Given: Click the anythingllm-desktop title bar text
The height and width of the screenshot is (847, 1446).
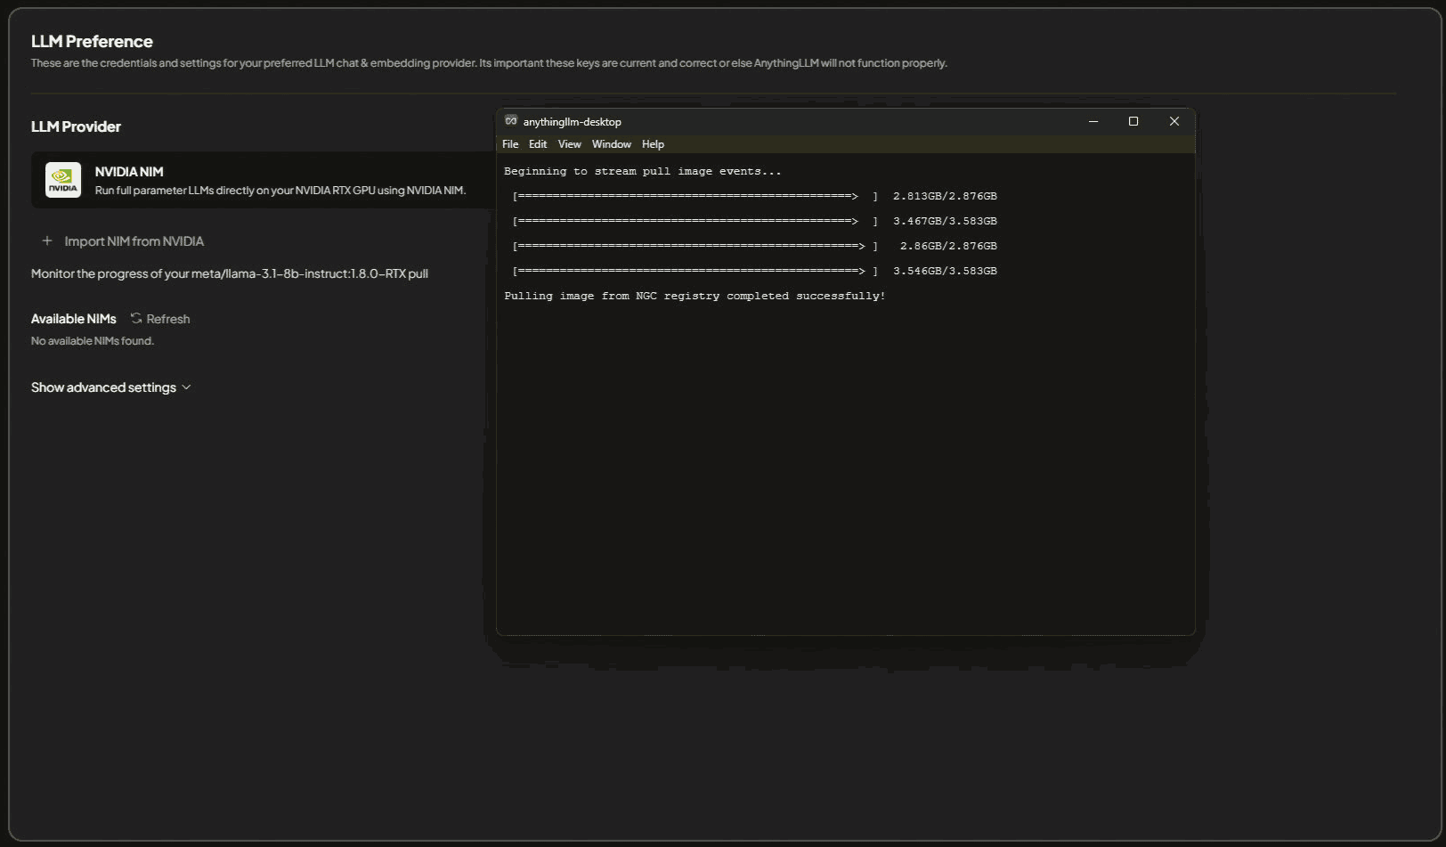Looking at the screenshot, I should [x=572, y=122].
